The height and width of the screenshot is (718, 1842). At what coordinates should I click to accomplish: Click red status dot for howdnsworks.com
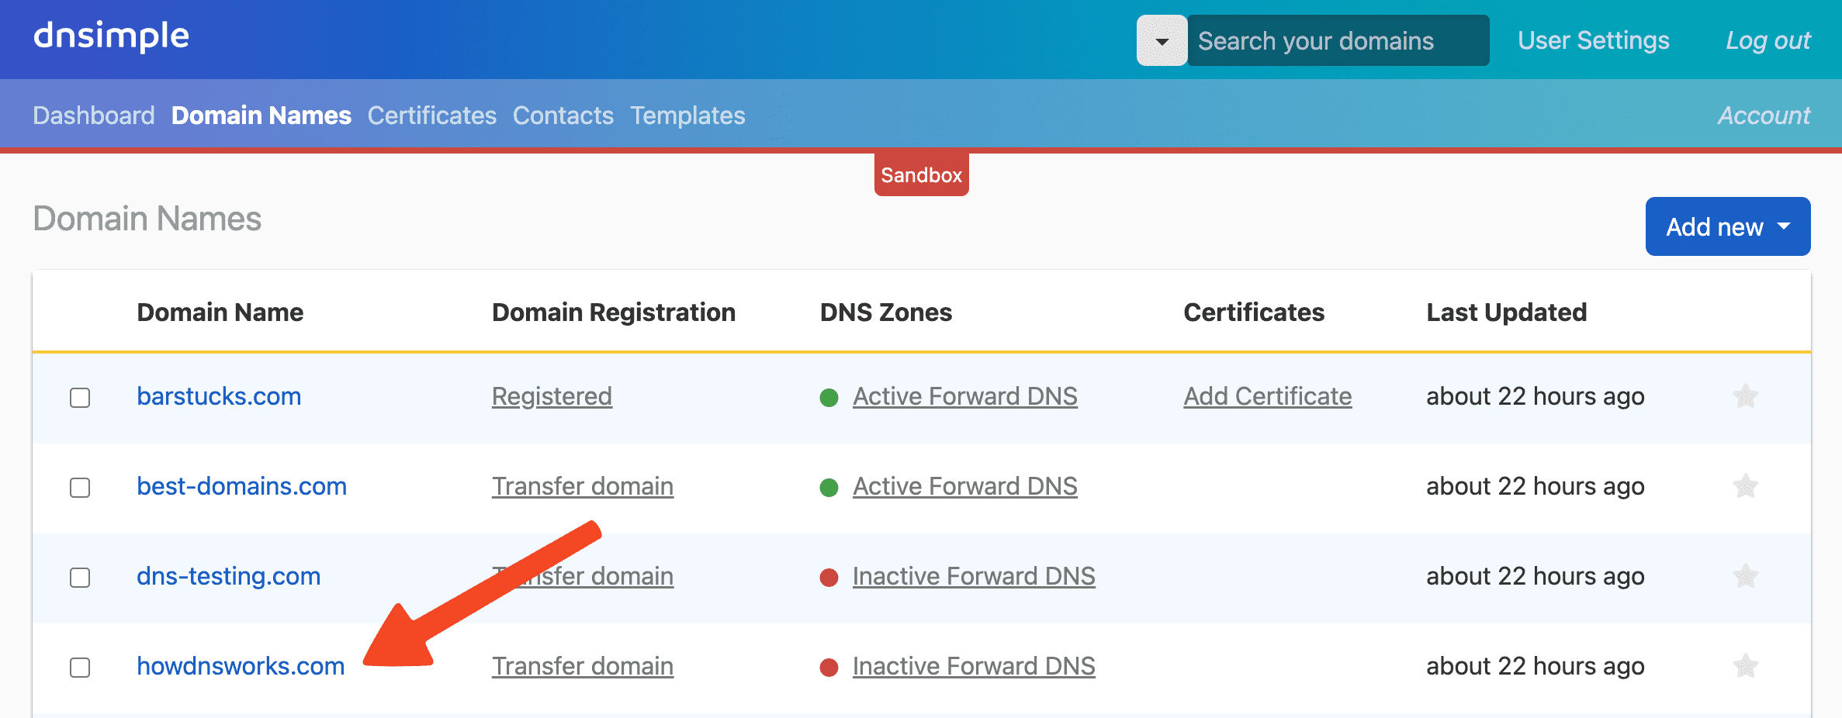(829, 668)
